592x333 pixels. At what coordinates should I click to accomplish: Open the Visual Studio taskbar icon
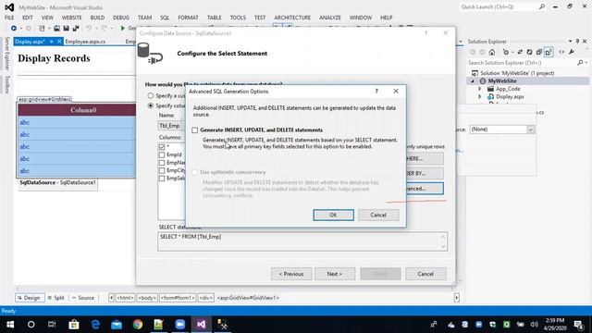pyautogui.click(x=202, y=325)
